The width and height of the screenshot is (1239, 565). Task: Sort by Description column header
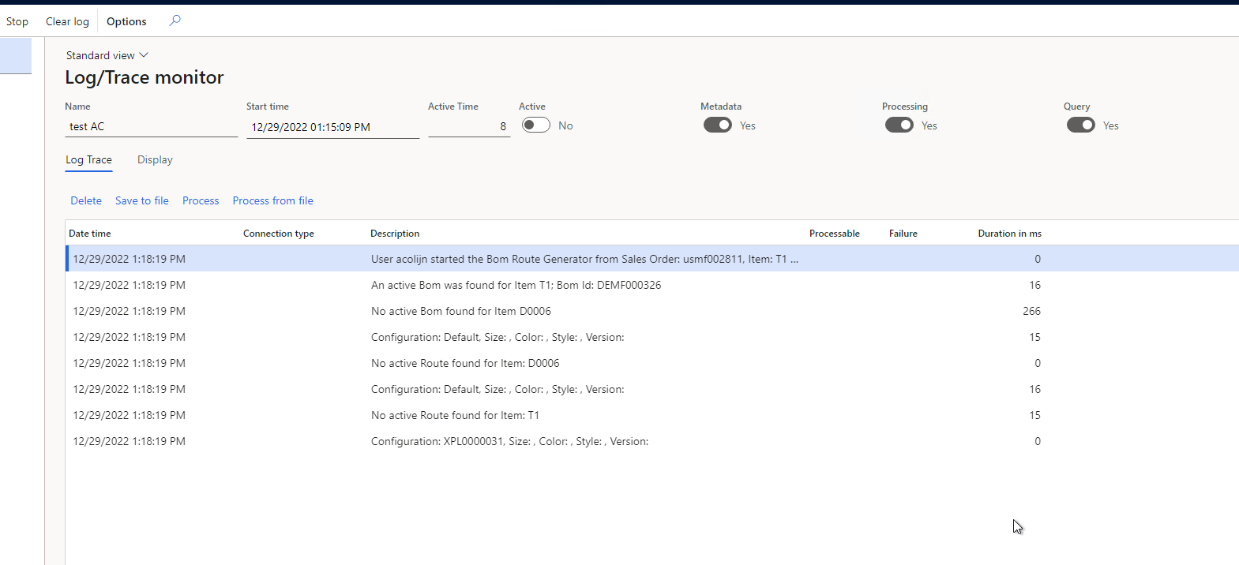point(395,234)
